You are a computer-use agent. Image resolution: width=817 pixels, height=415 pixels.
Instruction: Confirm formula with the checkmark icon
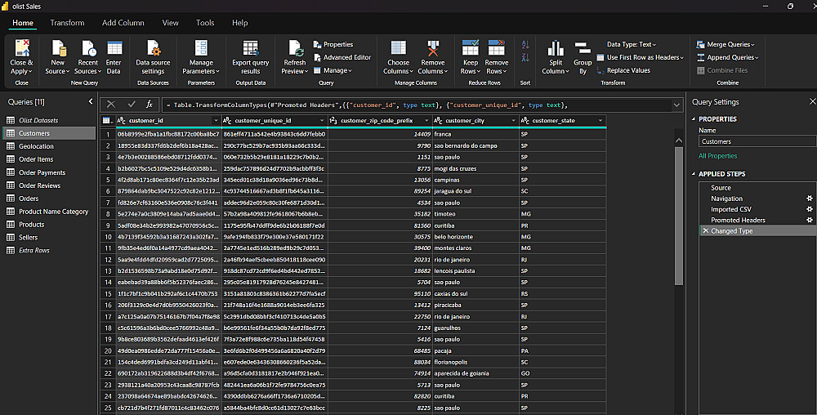[132, 105]
